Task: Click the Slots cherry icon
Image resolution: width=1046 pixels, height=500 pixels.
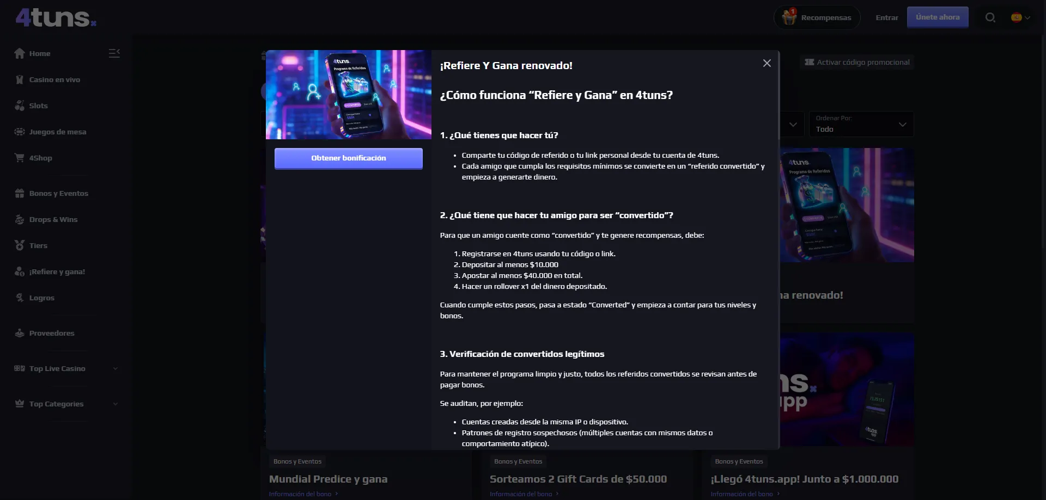Action: tap(20, 106)
